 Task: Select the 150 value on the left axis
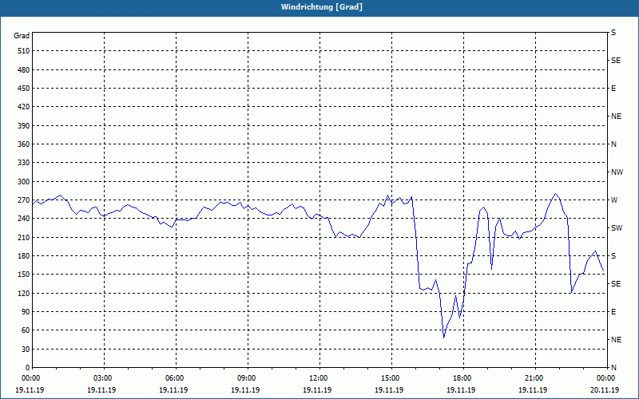[x=24, y=275]
